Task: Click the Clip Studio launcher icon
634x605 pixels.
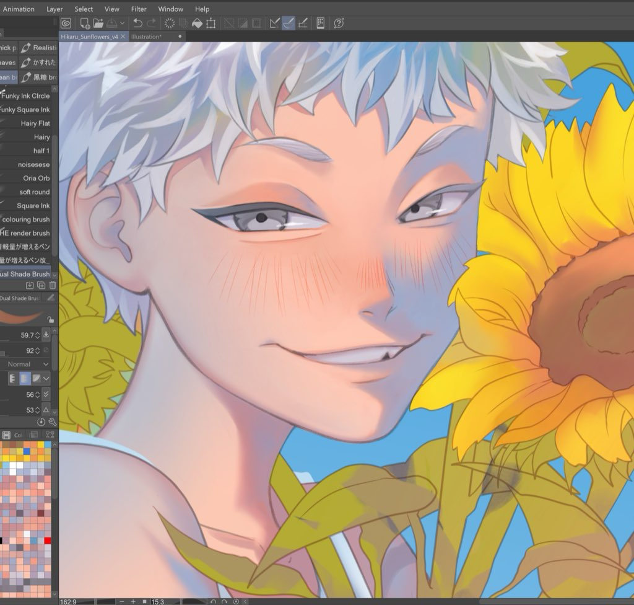Action: pos(66,24)
